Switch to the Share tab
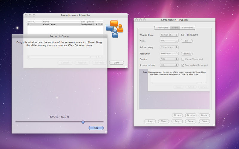Image resolution: width=239 pixels, height=149 pixels. [x=175, y=28]
